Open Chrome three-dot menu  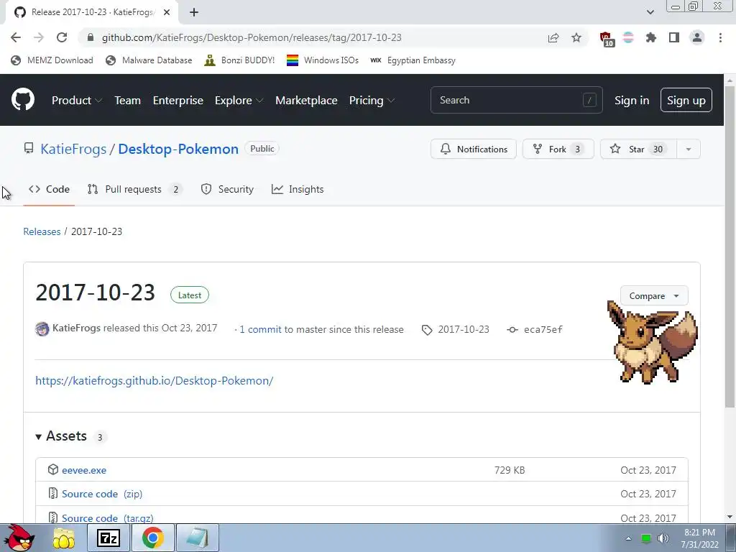(x=720, y=37)
